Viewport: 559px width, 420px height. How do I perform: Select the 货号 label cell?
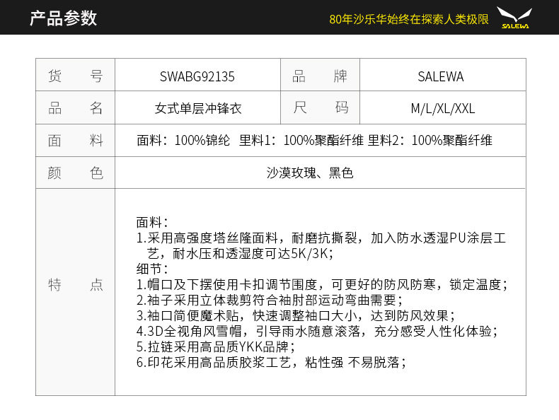(75, 75)
